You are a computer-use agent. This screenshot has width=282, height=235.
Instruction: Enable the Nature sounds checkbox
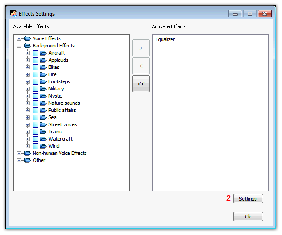[x=35, y=103]
